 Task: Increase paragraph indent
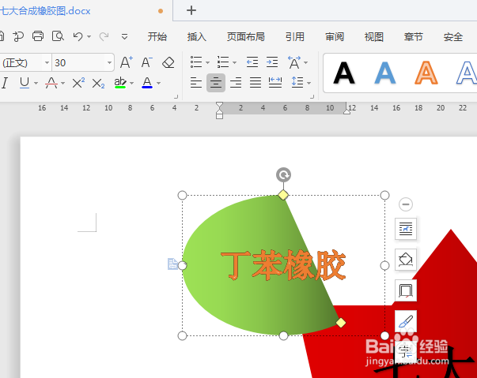(x=272, y=62)
